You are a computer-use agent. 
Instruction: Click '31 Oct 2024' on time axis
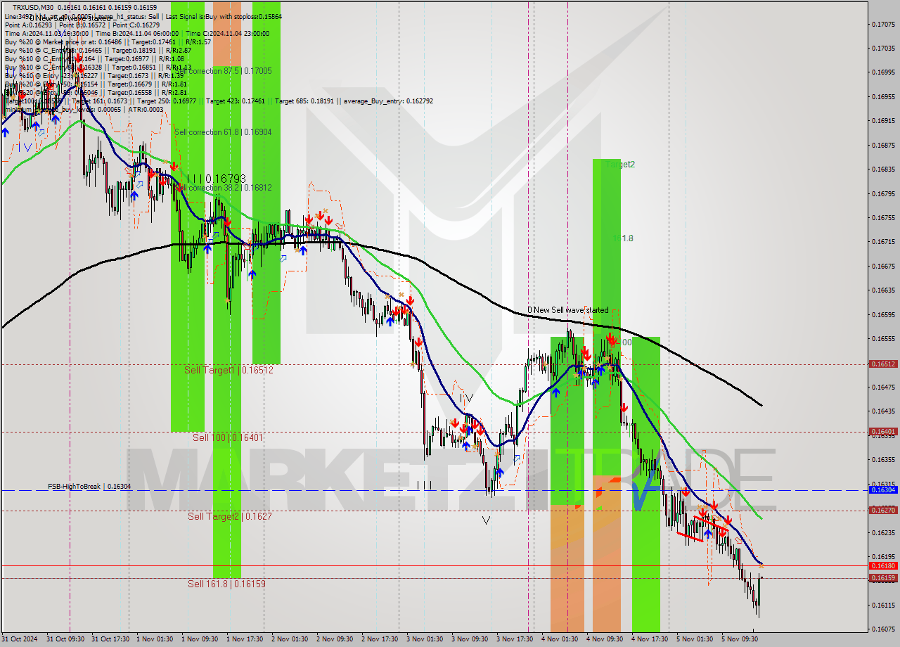click(x=19, y=639)
